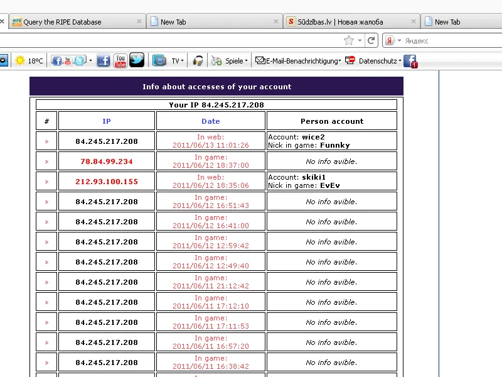Expand the E-Mail-Benachrichtigung dropdown arrow

point(339,60)
